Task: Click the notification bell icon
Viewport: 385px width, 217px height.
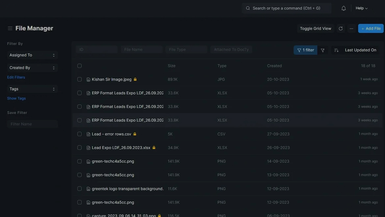Action: 344,8
